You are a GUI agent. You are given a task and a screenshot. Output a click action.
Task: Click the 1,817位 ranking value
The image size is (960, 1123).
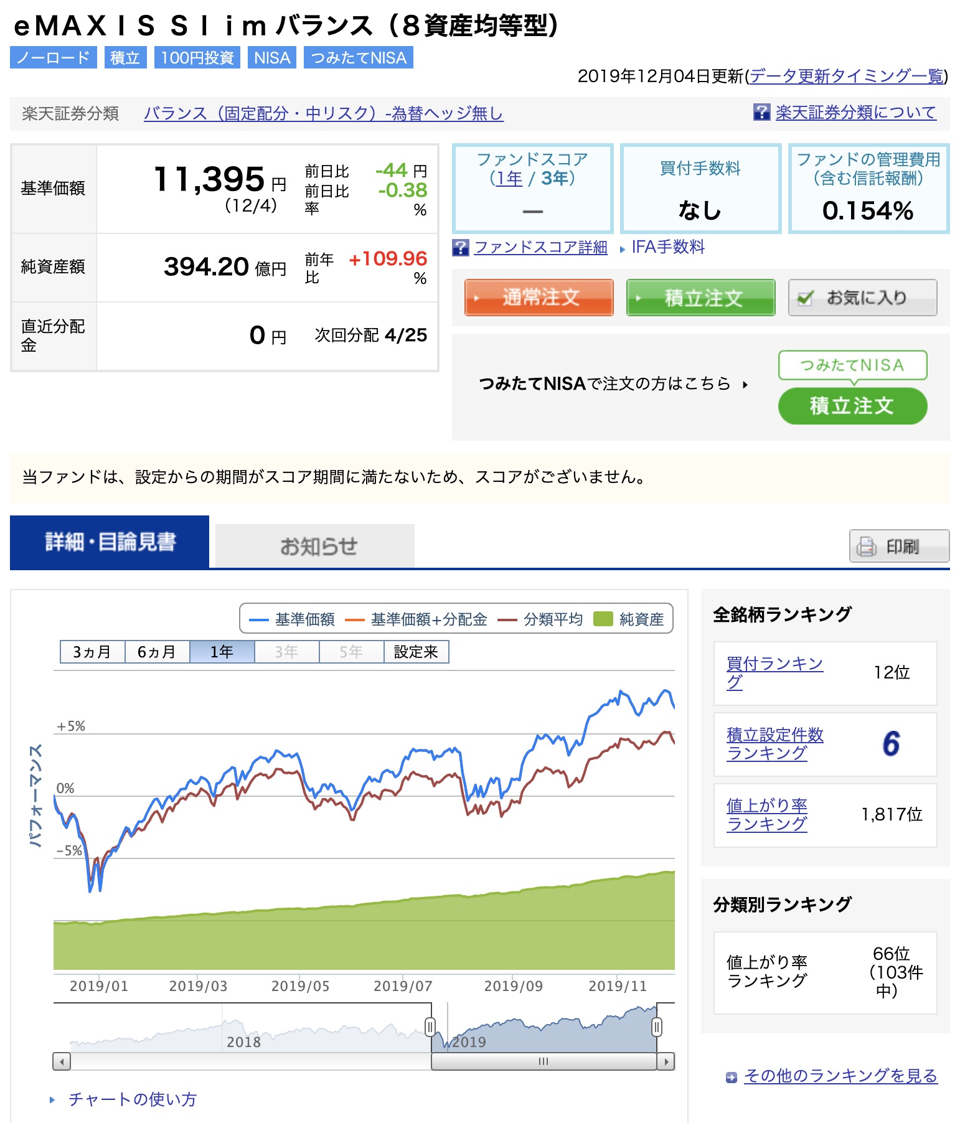click(892, 814)
